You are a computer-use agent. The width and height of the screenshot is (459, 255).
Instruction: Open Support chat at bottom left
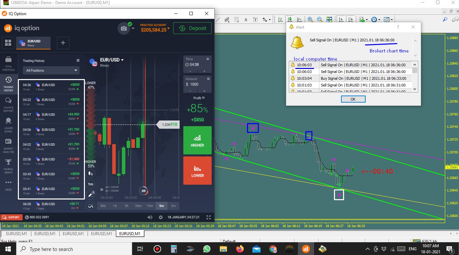pos(11,217)
